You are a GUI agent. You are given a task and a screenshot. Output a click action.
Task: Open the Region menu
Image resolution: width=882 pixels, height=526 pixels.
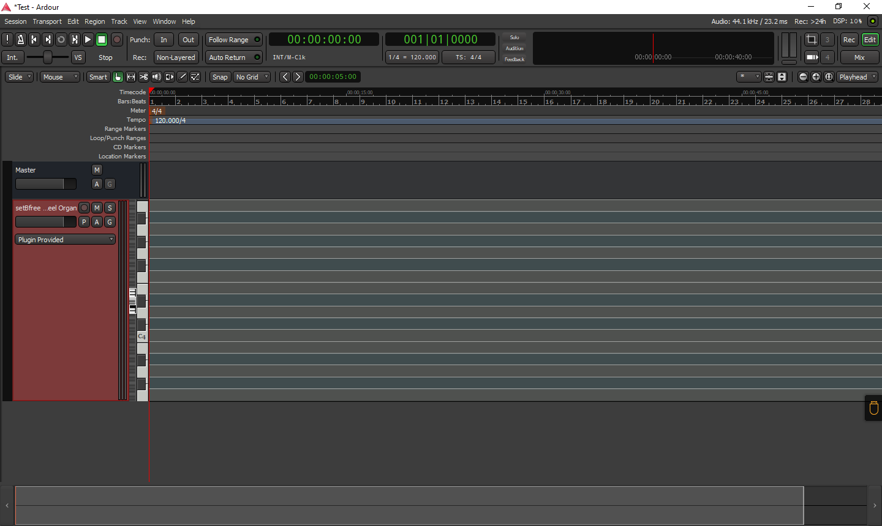(95, 21)
